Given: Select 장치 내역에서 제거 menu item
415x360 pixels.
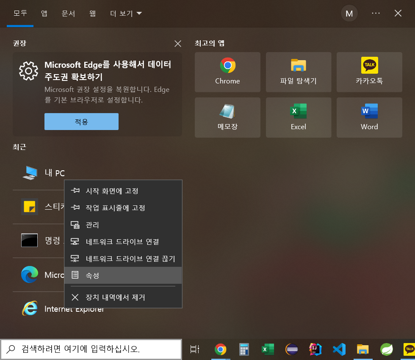Looking at the screenshot, I should (x=123, y=297).
